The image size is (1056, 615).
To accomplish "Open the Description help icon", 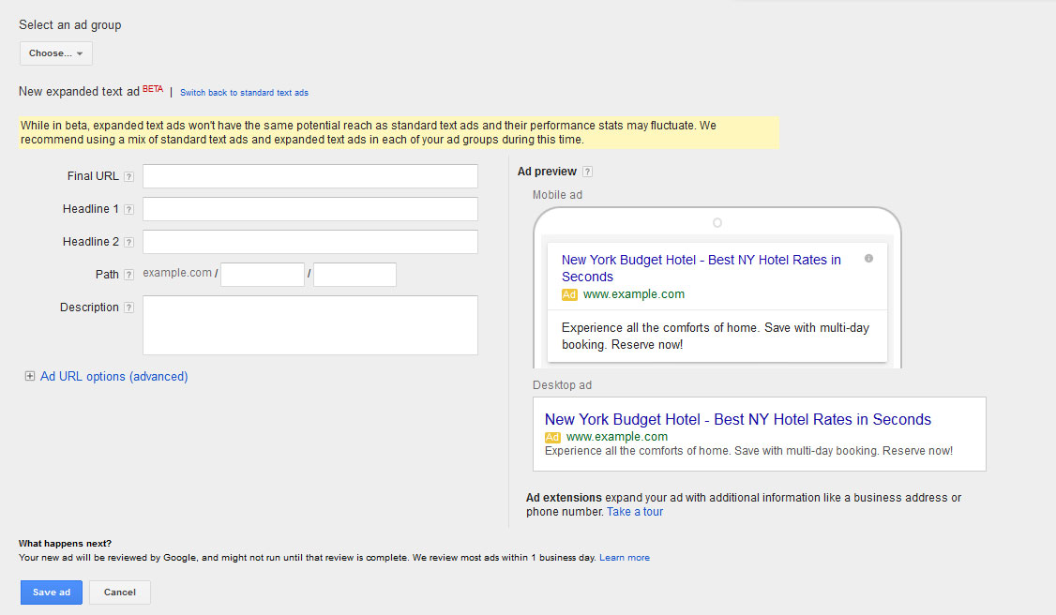I will point(128,307).
